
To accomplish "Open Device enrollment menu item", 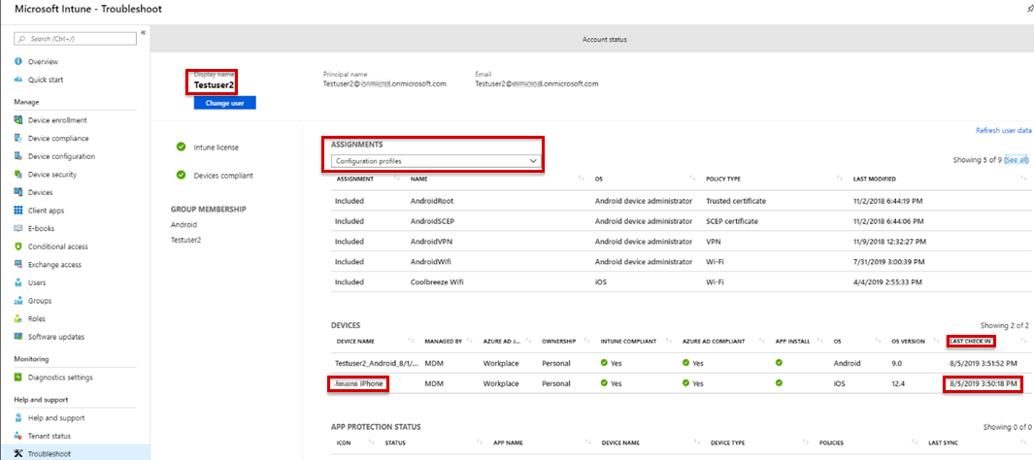I will click(x=57, y=120).
